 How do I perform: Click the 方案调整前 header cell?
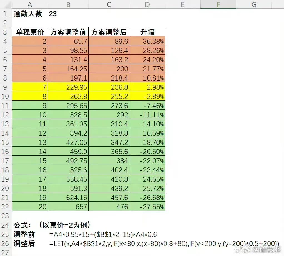[68, 32]
